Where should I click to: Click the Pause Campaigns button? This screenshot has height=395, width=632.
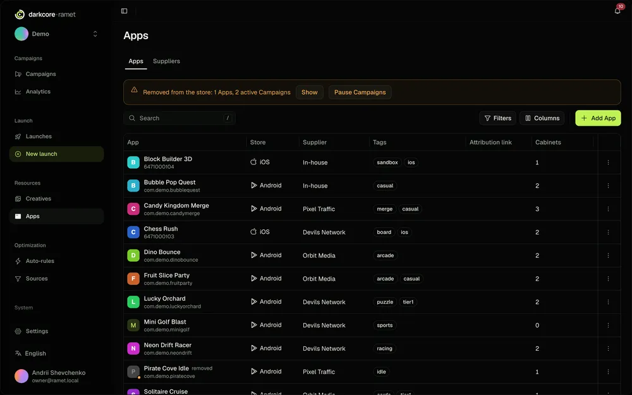tap(360, 92)
